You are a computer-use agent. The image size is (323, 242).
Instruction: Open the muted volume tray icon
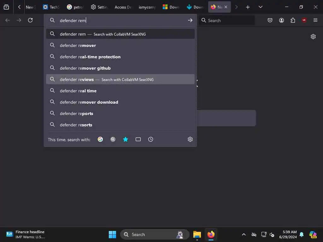[272, 234]
